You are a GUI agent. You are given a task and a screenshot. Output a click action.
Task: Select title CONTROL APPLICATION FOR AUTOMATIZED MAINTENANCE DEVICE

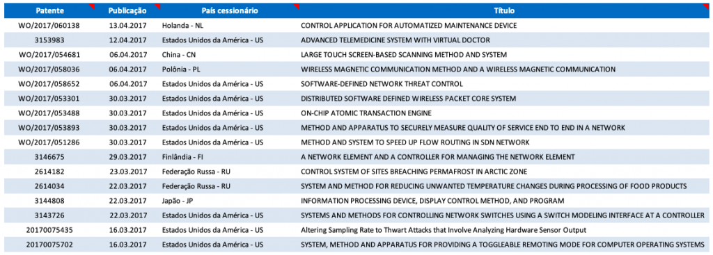[409, 26]
